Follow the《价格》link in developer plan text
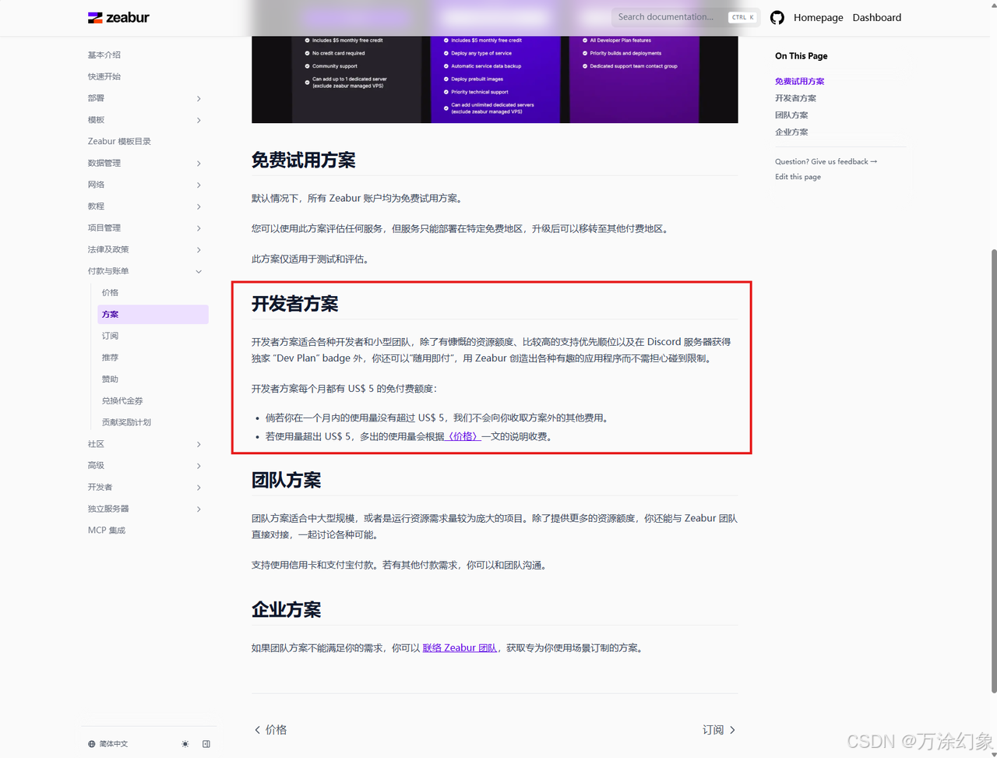This screenshot has width=997, height=758. [x=463, y=436]
